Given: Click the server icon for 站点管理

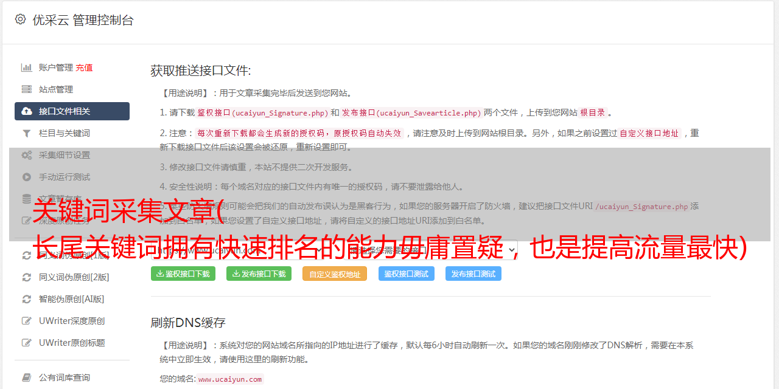Looking at the screenshot, I should pyautogui.click(x=27, y=89).
